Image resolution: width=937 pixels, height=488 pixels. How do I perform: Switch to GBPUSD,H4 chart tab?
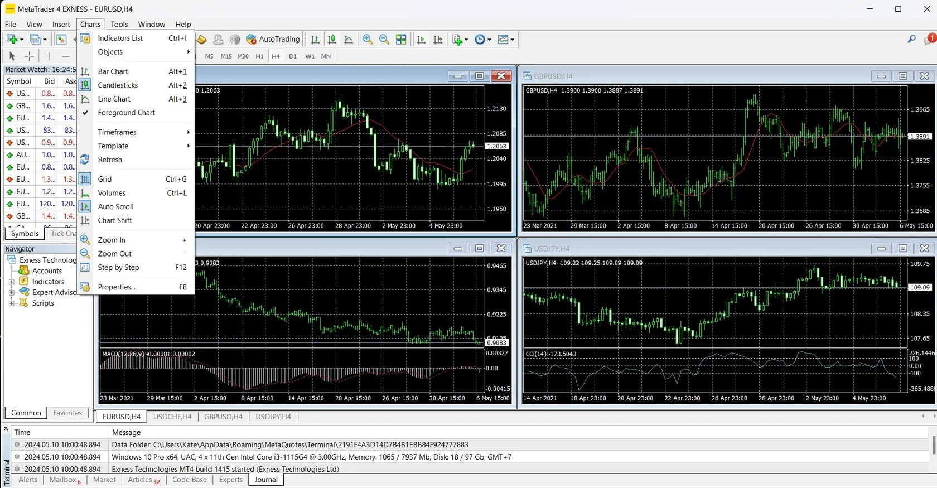point(223,417)
